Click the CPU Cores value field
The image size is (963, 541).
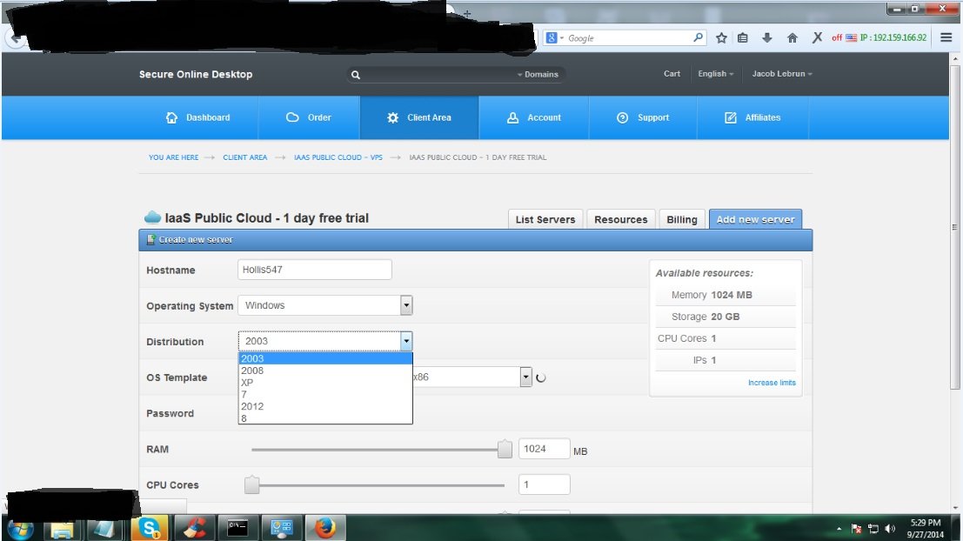545,484
